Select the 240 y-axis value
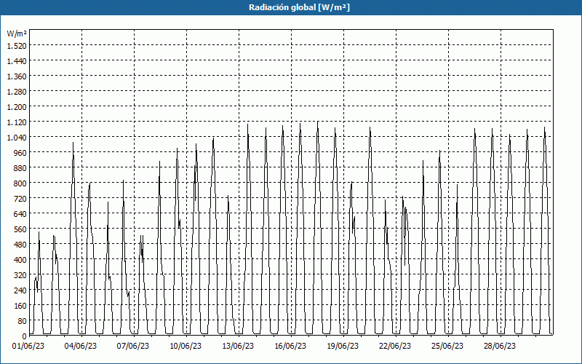The height and width of the screenshot is (364, 582). tap(20, 290)
